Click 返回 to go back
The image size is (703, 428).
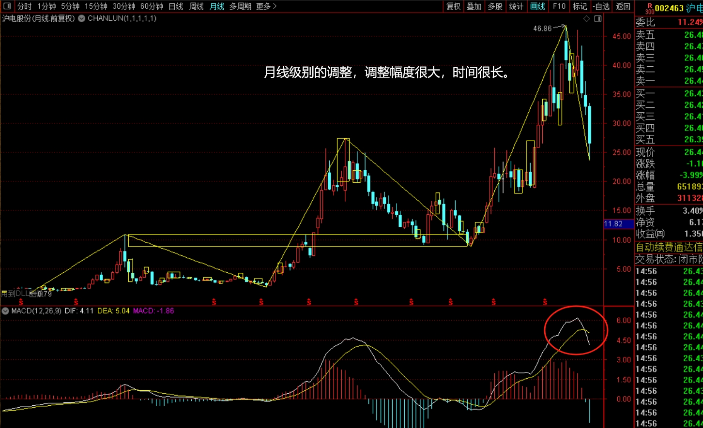[623, 6]
